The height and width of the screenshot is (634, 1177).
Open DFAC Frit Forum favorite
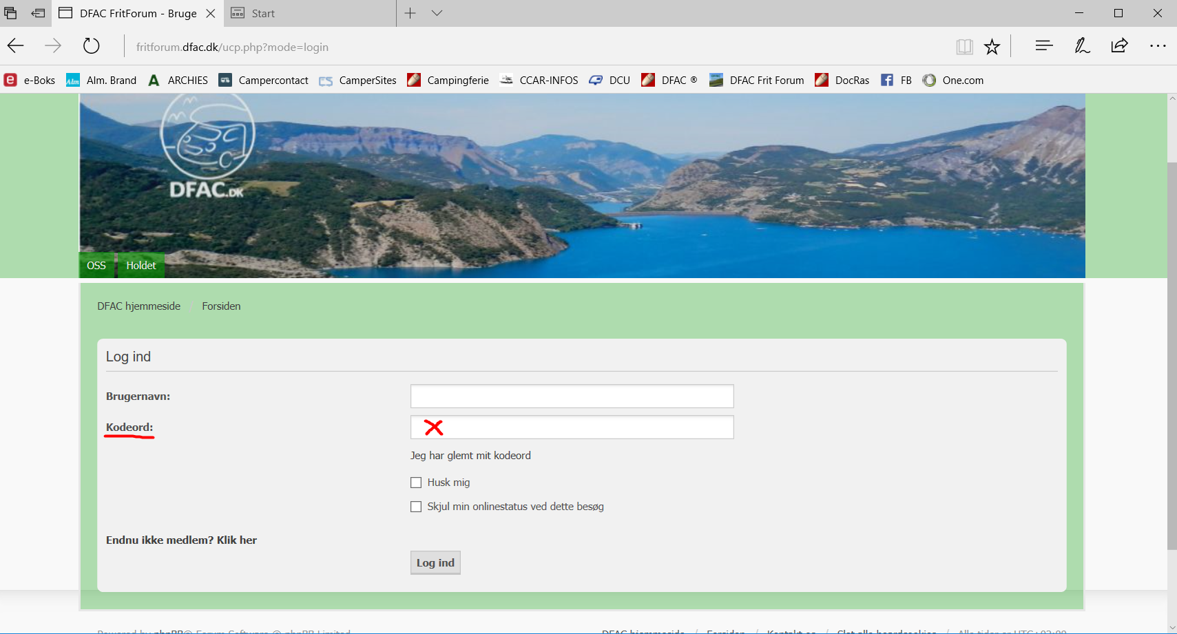(756, 81)
